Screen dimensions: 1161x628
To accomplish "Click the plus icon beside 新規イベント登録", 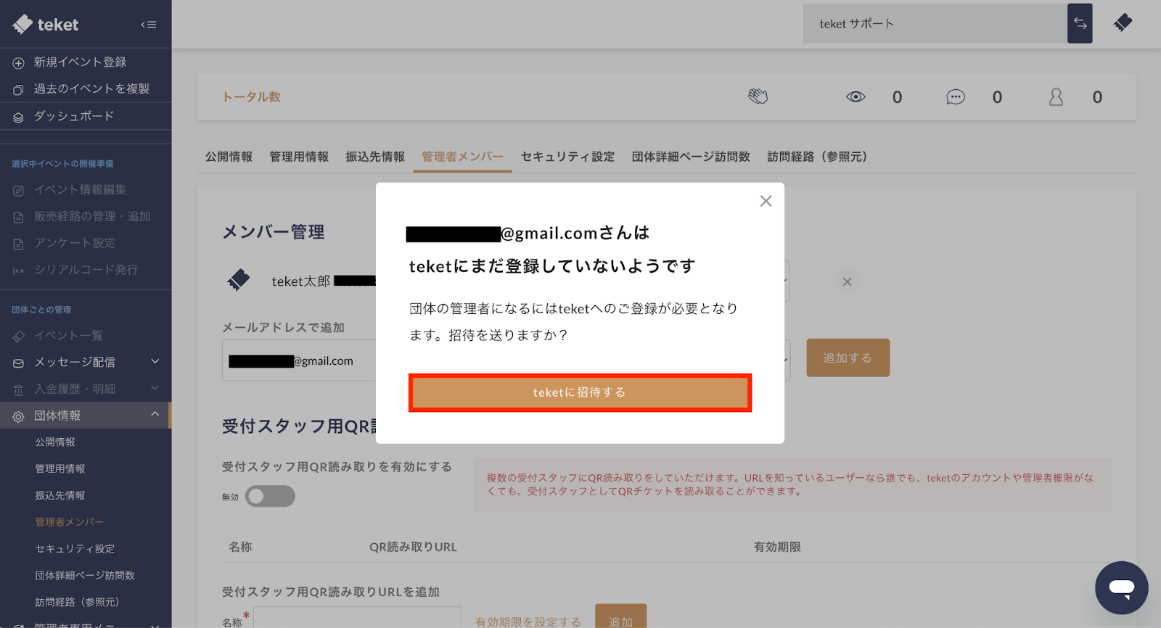I will [19, 63].
